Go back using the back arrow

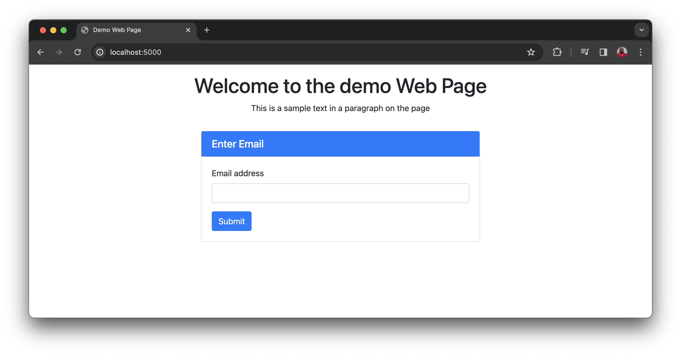click(x=40, y=52)
